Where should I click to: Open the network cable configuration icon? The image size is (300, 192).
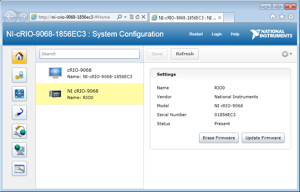19,112
